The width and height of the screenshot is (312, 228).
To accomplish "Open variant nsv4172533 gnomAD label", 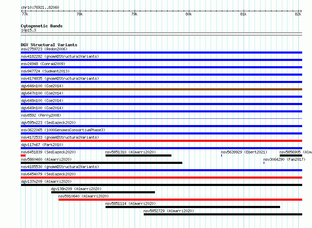I will [60, 137].
